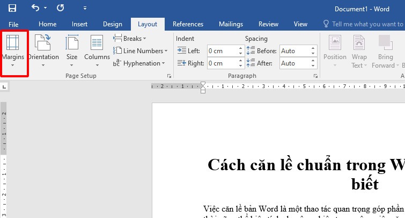
Task: Expand the Breaks dropdown
Action: point(128,39)
